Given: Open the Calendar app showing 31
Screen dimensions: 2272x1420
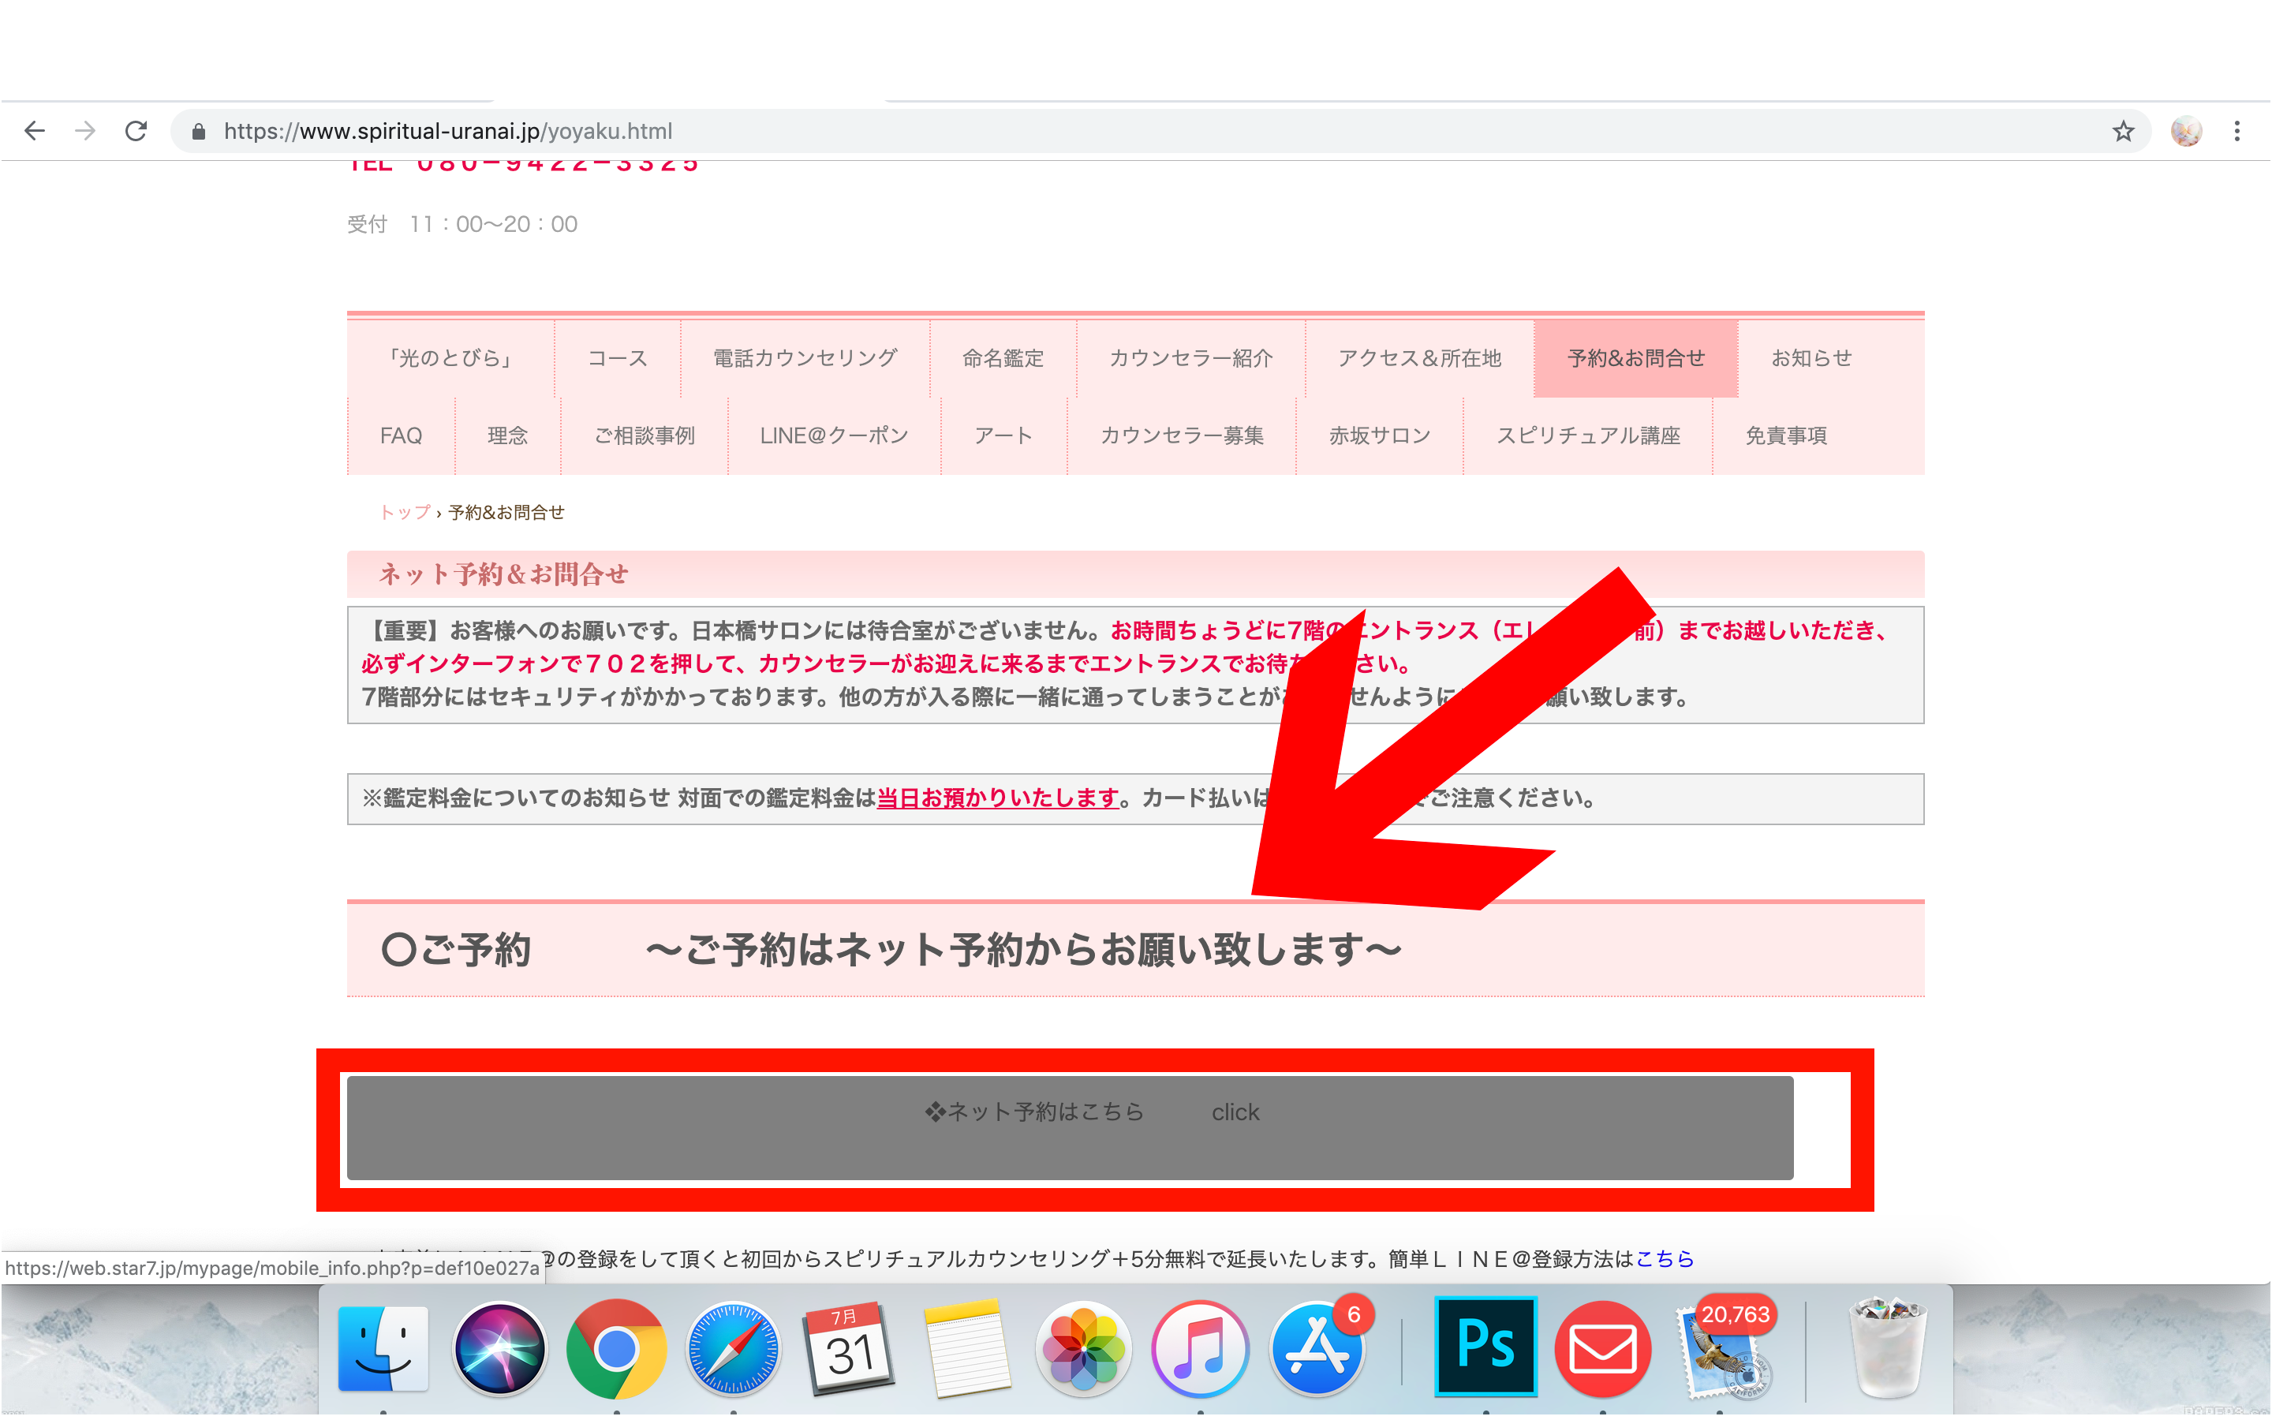Looking at the screenshot, I should click(849, 1349).
